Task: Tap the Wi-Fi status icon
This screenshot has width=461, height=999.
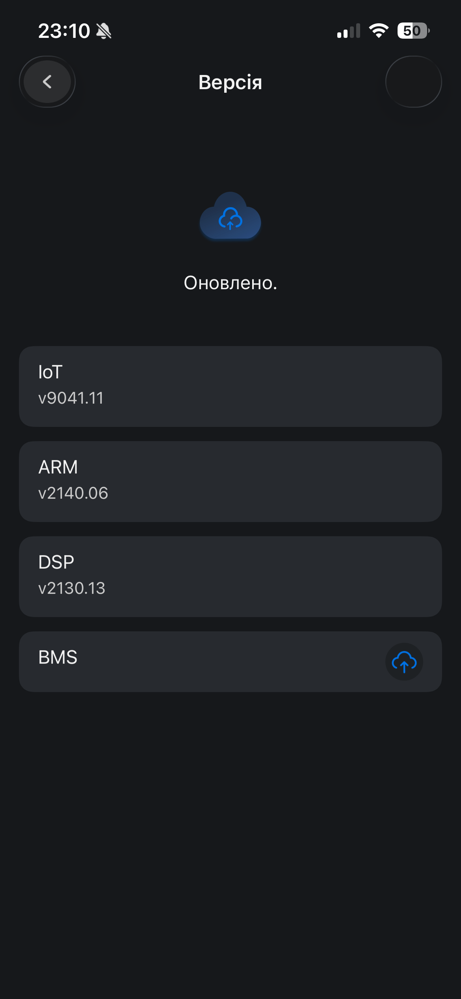Action: 379,31
